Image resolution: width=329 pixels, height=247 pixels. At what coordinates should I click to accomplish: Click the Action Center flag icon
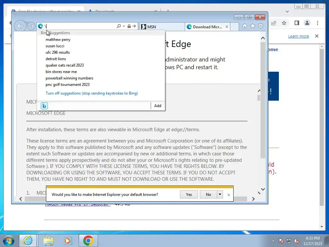tap(281, 241)
